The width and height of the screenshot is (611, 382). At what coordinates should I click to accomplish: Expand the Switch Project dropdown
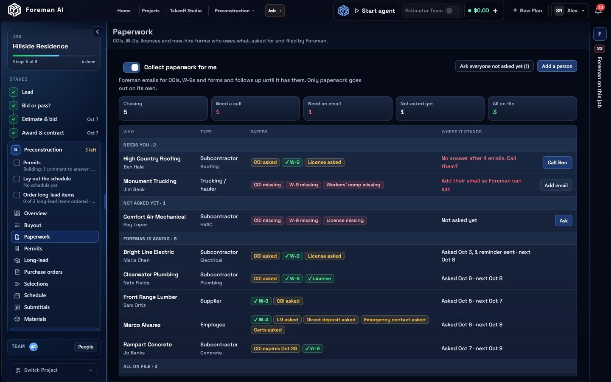[x=54, y=370]
